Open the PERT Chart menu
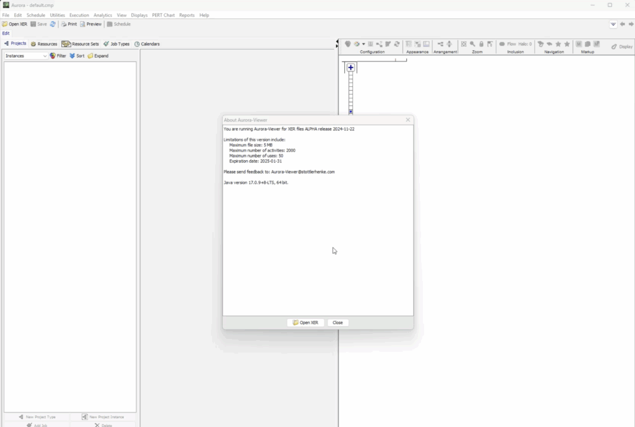 click(162, 15)
